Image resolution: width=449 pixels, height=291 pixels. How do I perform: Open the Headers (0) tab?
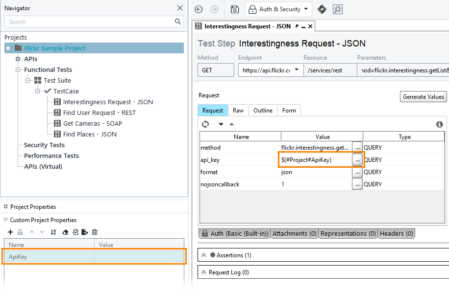396,234
